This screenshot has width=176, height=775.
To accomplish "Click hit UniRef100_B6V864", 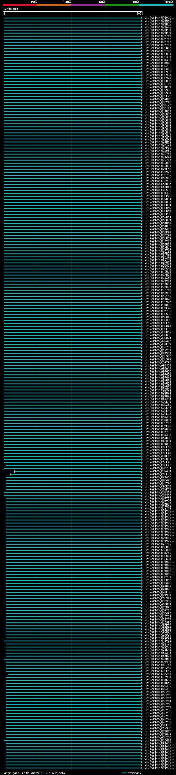I will click(158, 217).
